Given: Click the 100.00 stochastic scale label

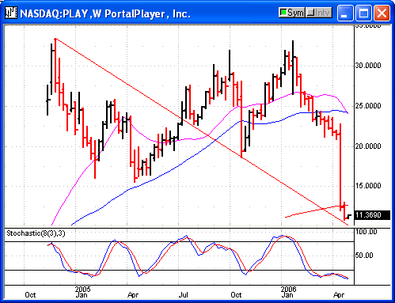Looking at the screenshot, I should pos(366,232).
